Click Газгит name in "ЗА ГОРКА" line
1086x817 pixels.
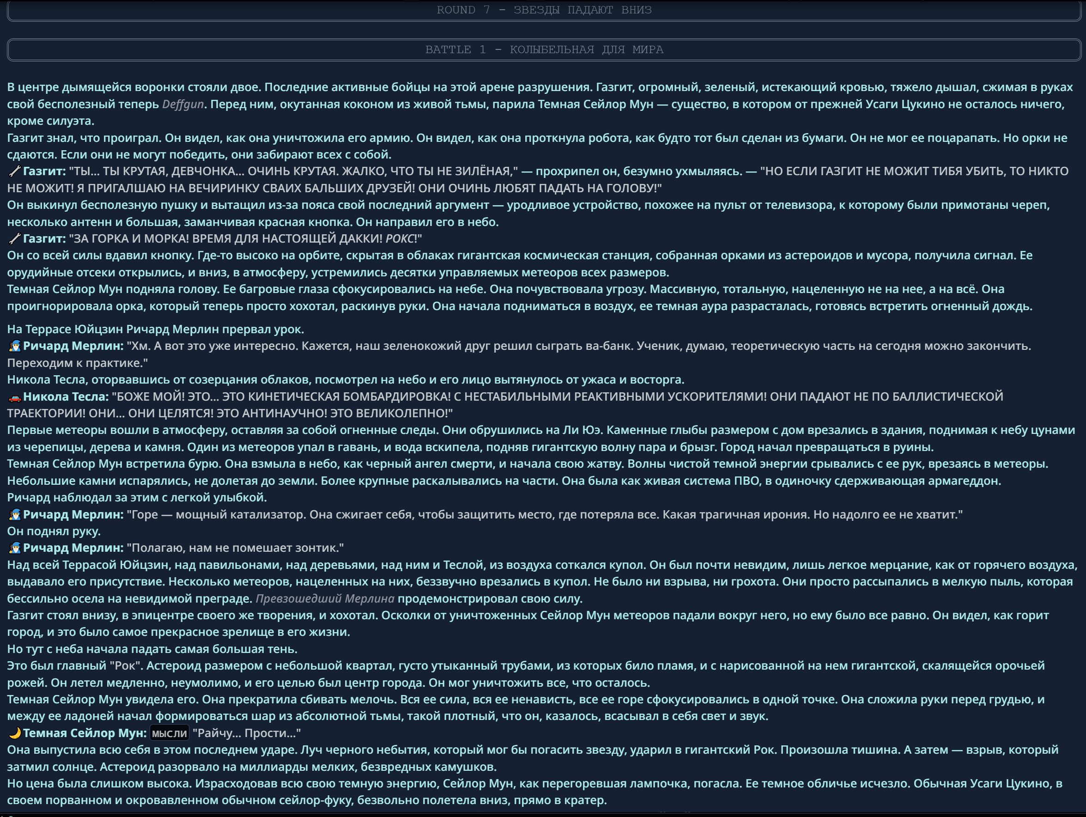coord(44,239)
